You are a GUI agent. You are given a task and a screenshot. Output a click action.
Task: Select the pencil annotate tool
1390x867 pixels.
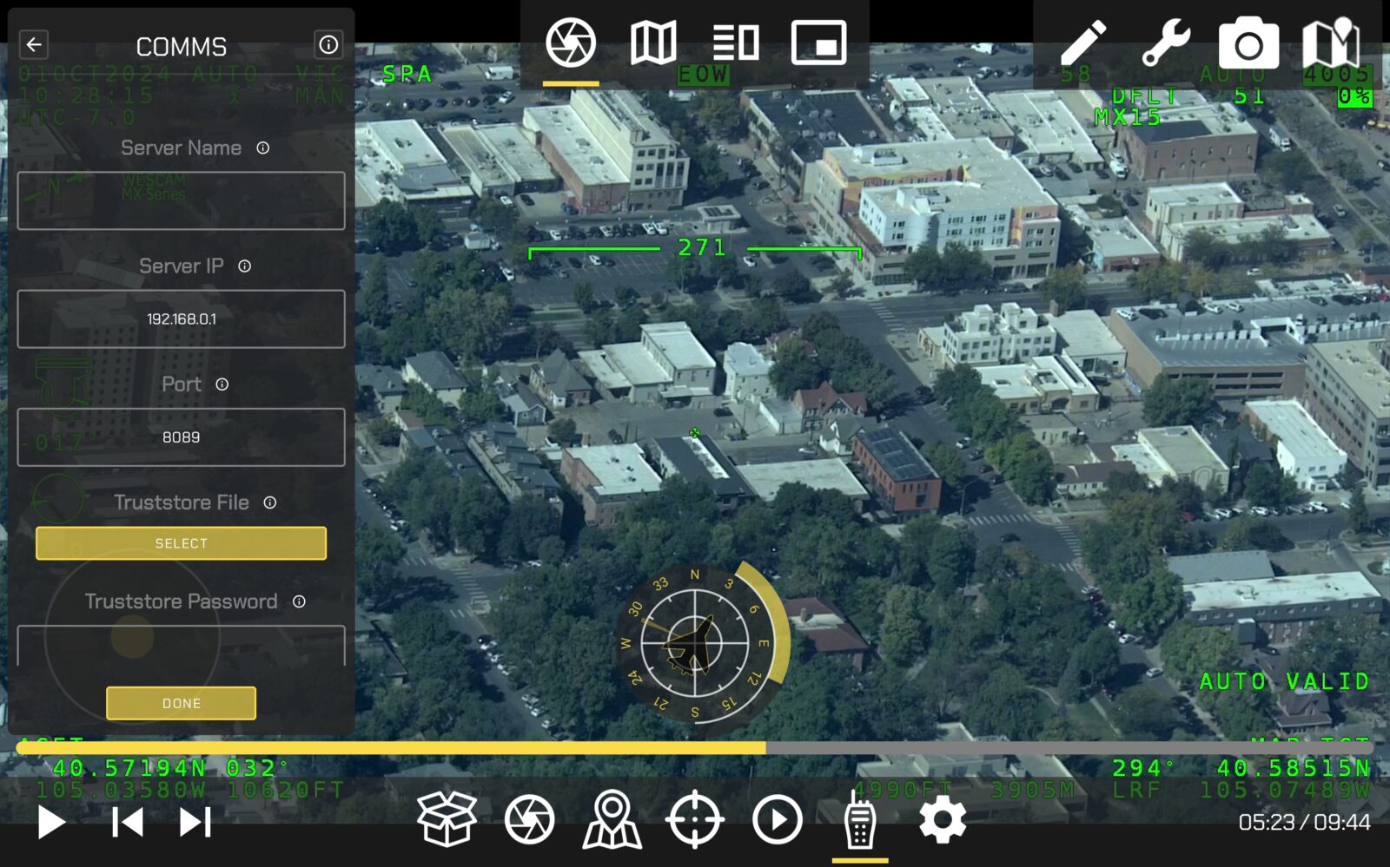(1083, 43)
